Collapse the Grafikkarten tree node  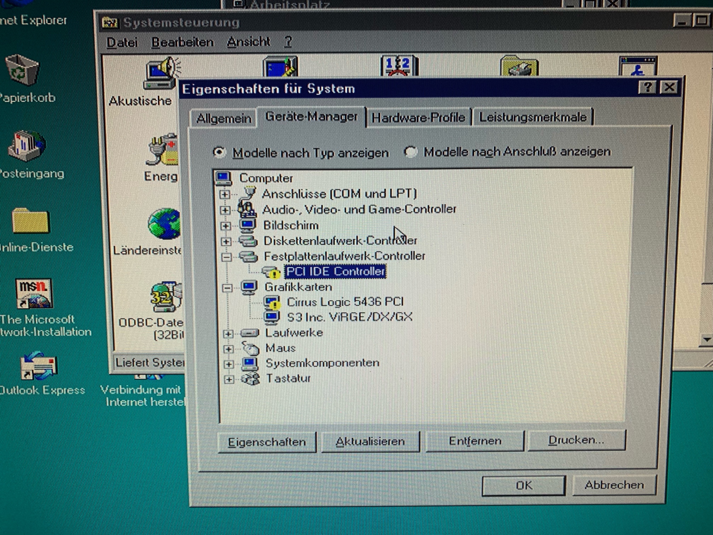[227, 288]
